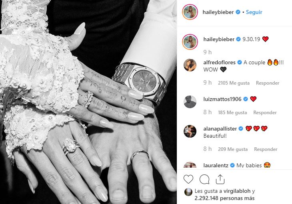Click small avatar beside Les gusta a

(188, 192)
